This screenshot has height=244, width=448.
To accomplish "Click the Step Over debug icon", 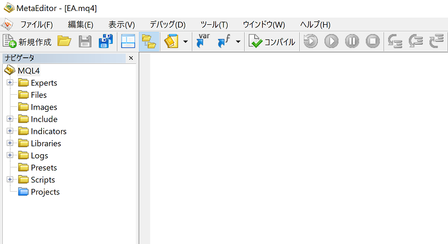I will 415,41.
